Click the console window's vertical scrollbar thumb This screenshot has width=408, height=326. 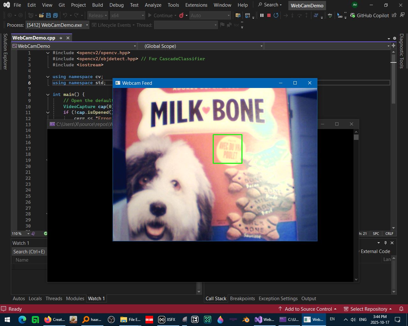[356, 137]
